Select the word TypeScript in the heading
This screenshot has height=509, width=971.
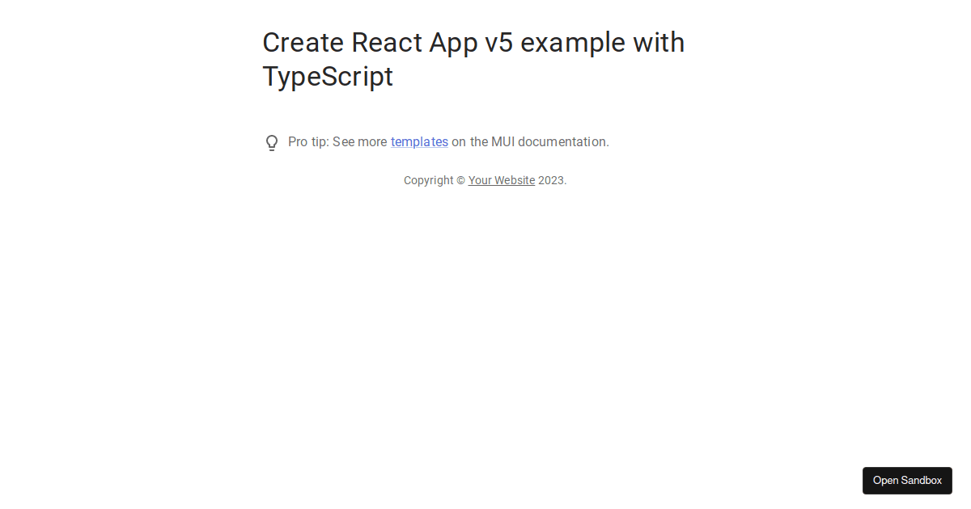click(328, 76)
